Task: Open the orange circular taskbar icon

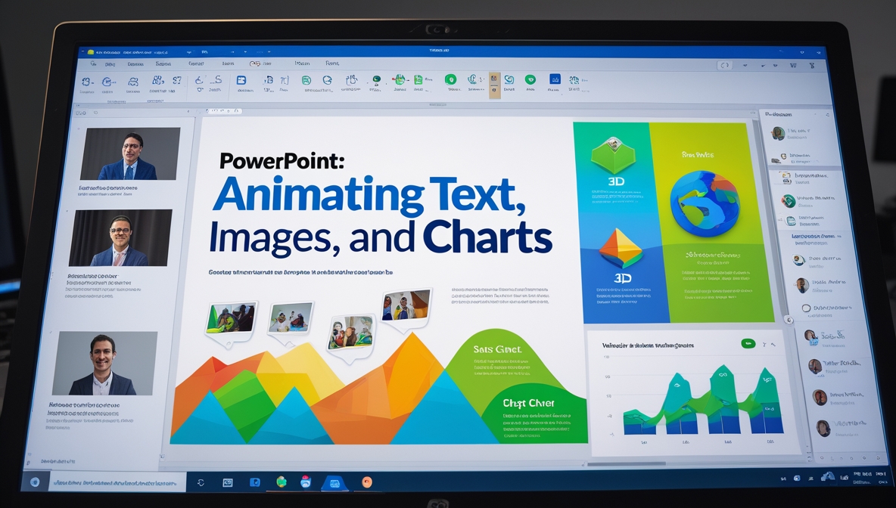Action: 367,482
